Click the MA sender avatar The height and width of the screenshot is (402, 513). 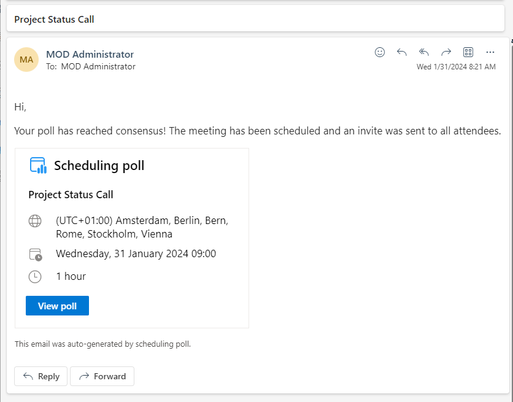(x=26, y=60)
